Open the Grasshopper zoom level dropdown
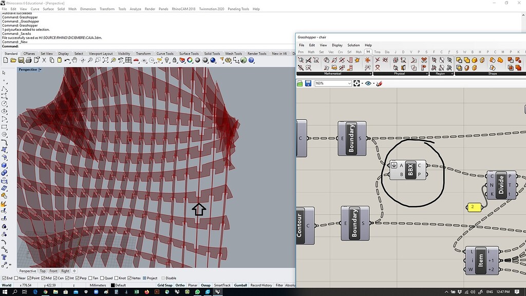Screen dimensions: 526x296 coord(349,83)
